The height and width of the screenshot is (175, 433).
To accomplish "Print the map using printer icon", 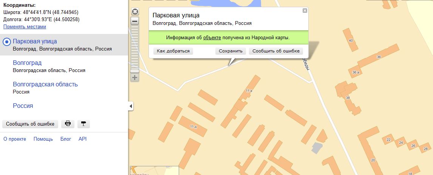I will pos(68,124).
